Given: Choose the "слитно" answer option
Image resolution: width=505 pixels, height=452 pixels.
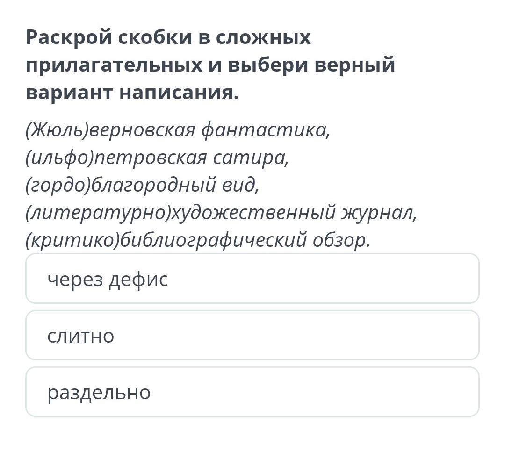Looking at the screenshot, I should tap(252, 336).
